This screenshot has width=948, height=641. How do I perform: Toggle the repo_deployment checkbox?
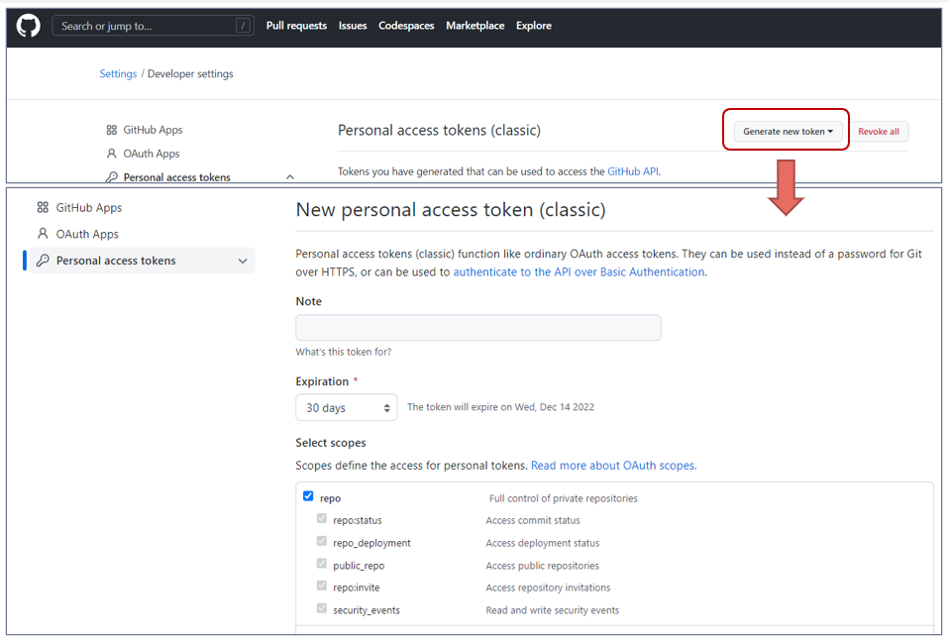click(x=322, y=541)
